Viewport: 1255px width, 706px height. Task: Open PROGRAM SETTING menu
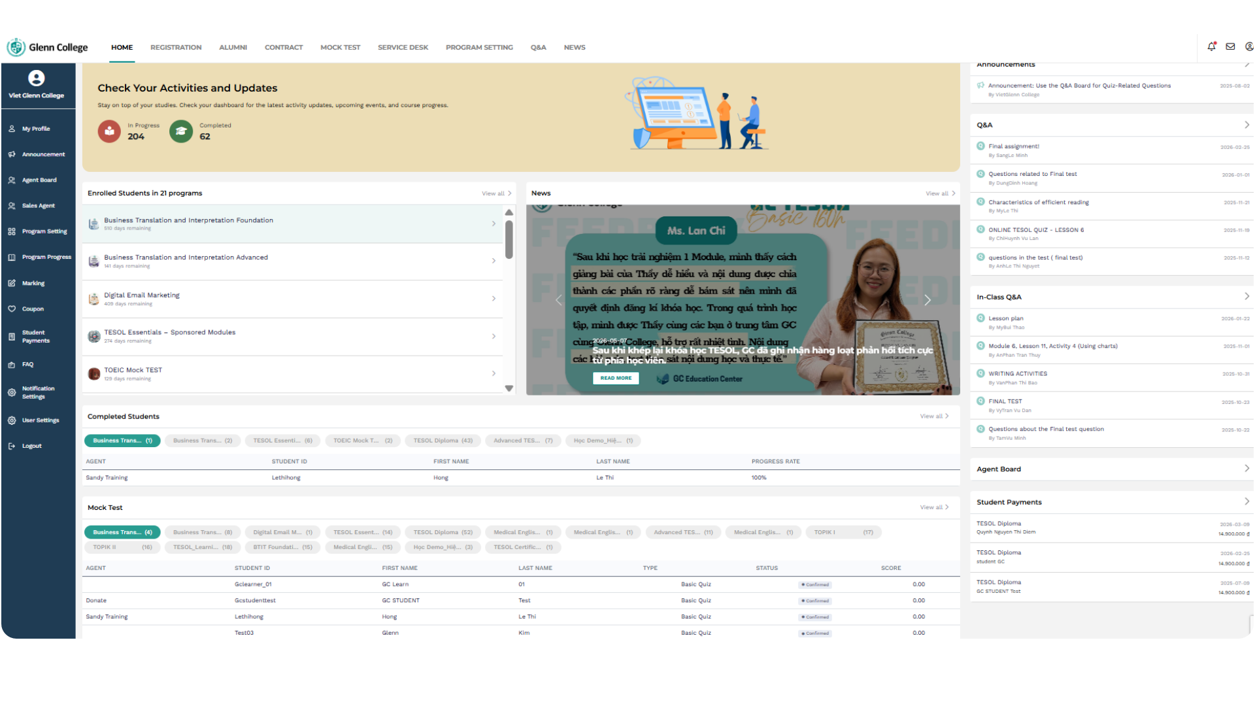coord(479,48)
